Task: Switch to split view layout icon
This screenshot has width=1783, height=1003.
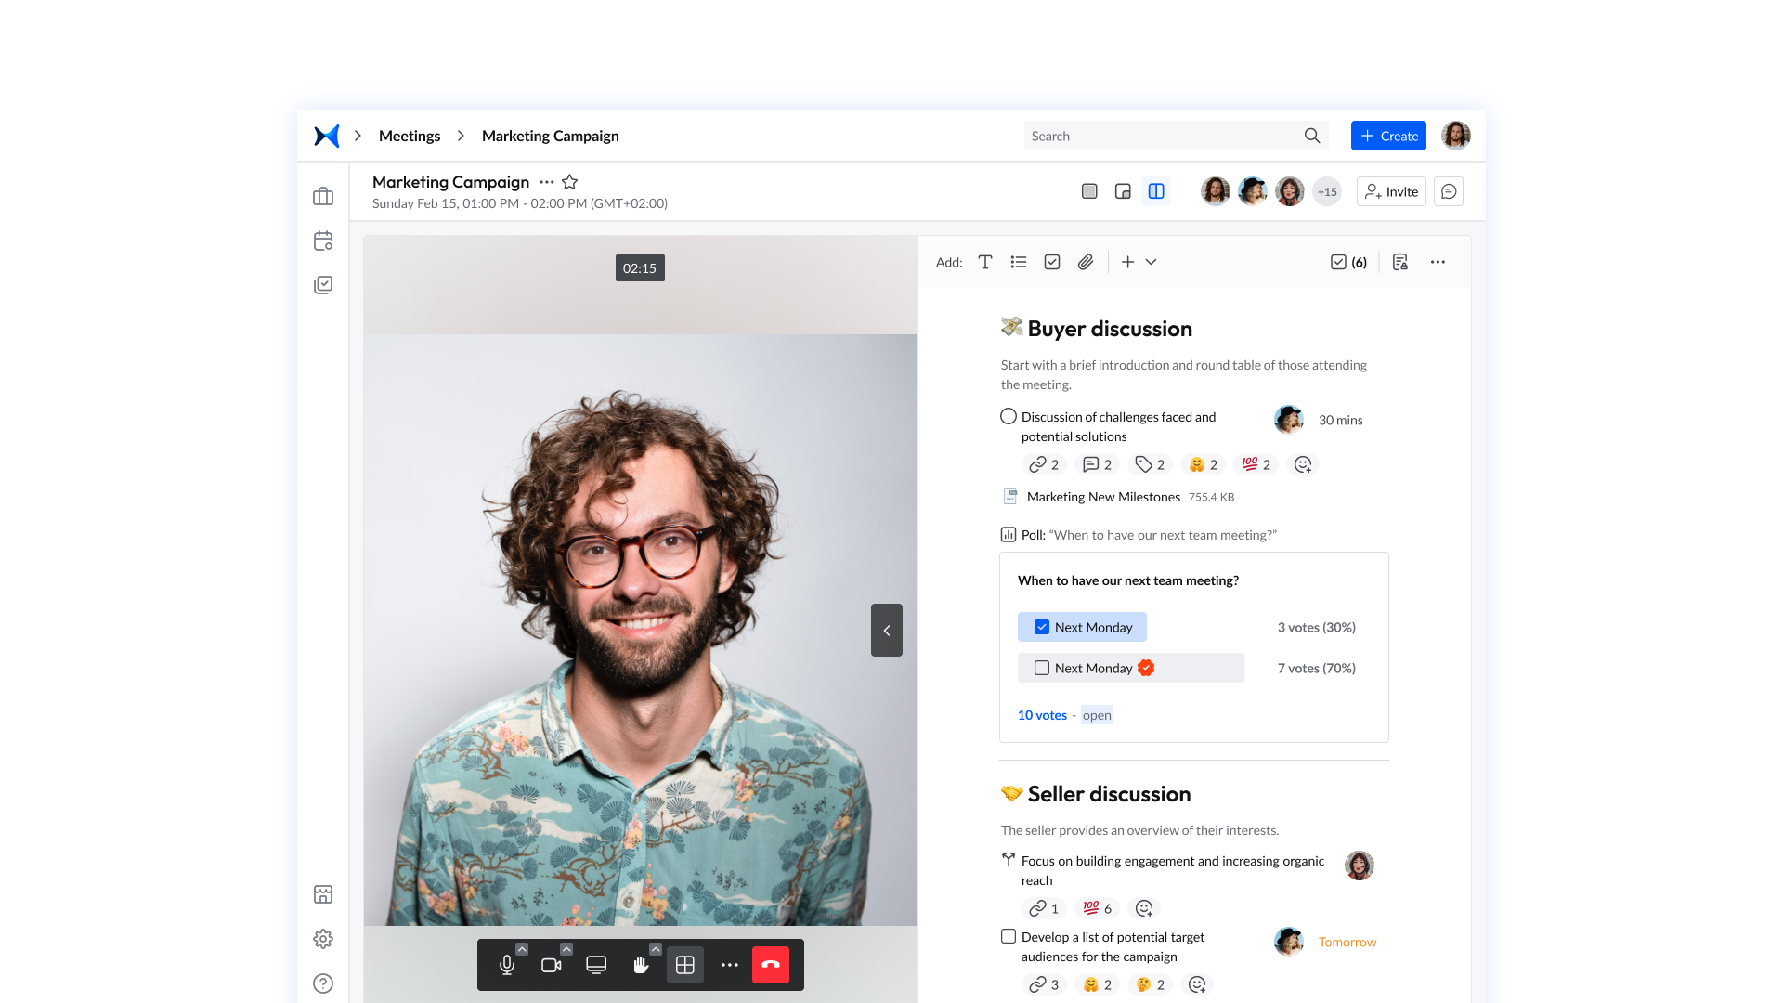Action: coord(1155,191)
